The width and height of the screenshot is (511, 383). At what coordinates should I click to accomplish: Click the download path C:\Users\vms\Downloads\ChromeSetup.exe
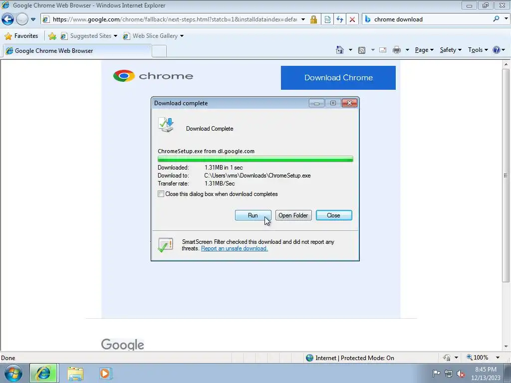[x=257, y=176]
